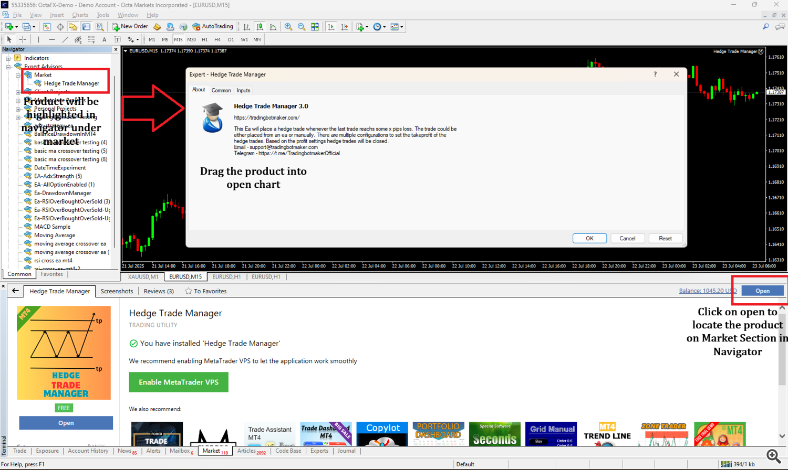The height and width of the screenshot is (470, 788).
Task: Open the Favorites tab in Navigator
Action: (x=51, y=274)
